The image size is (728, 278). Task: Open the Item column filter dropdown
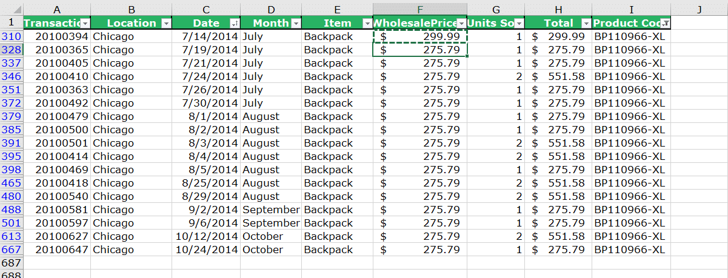tap(367, 23)
